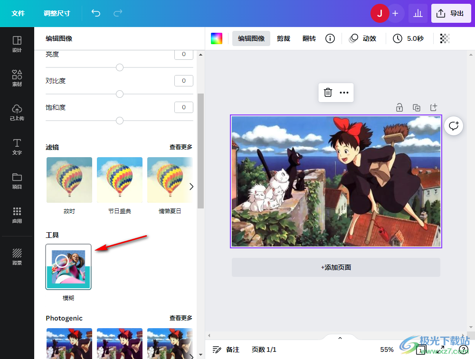Open the 应用 (Apps) sidebar panel
This screenshot has width=475, height=359.
click(x=17, y=215)
